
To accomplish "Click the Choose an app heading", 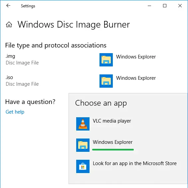I will pyautogui.click(x=101, y=103).
